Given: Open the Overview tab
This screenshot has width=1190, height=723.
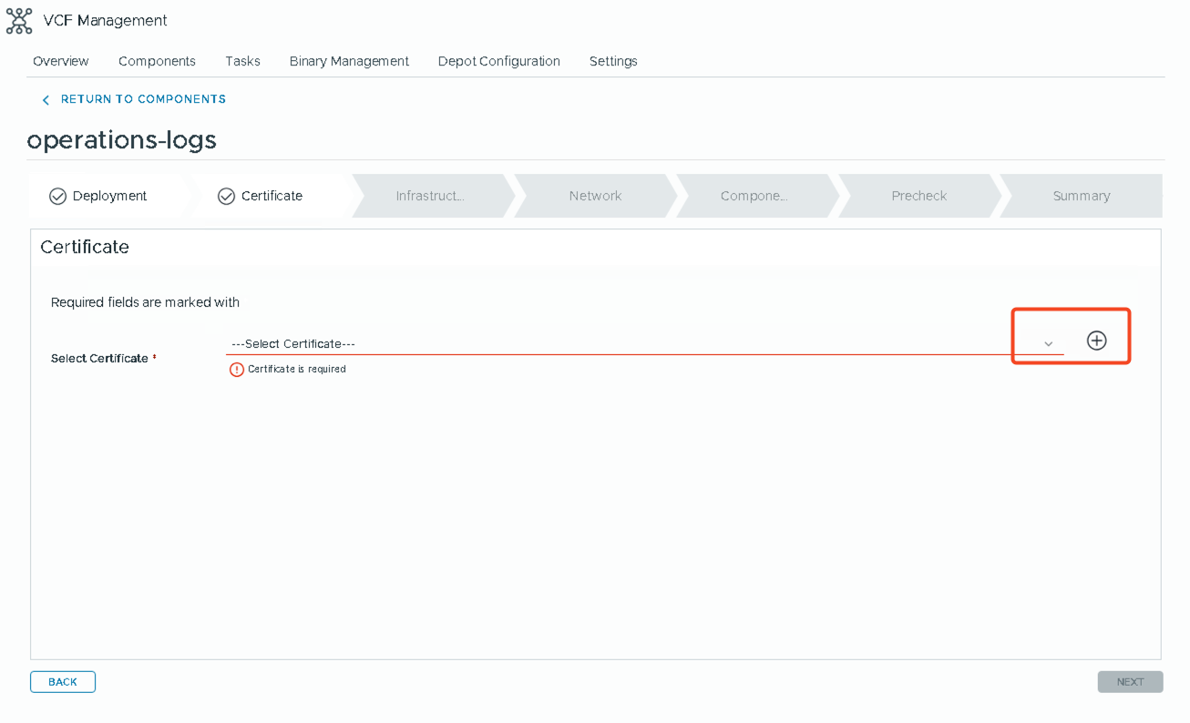Looking at the screenshot, I should tap(61, 61).
